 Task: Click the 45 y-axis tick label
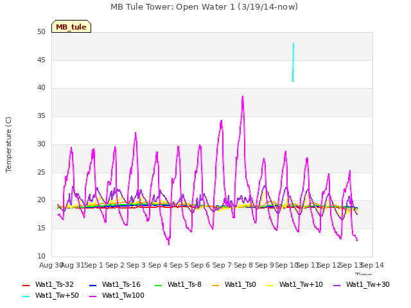tap(41, 60)
